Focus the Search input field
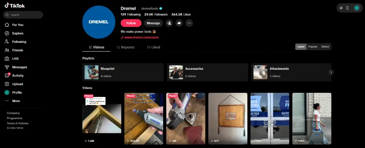Viewport: 365px width, 148px height. tap(23, 15)
